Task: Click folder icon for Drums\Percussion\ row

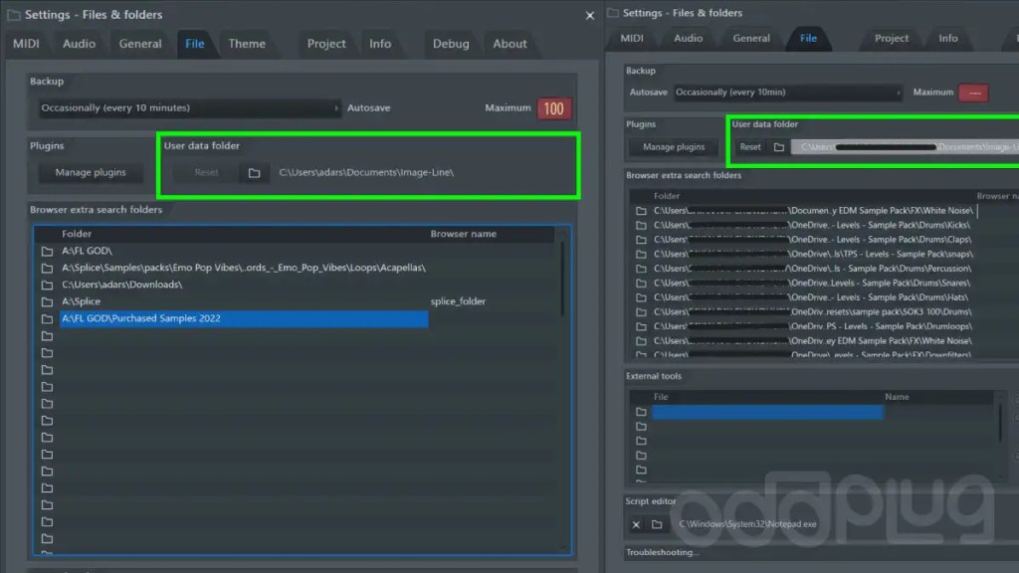Action: [641, 269]
